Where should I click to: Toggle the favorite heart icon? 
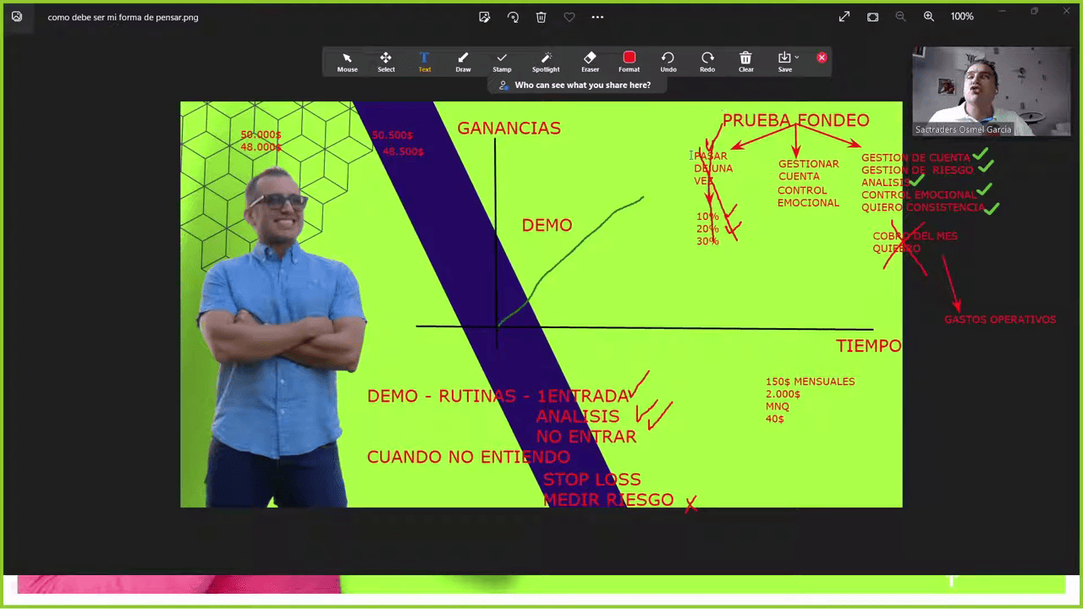tap(569, 17)
